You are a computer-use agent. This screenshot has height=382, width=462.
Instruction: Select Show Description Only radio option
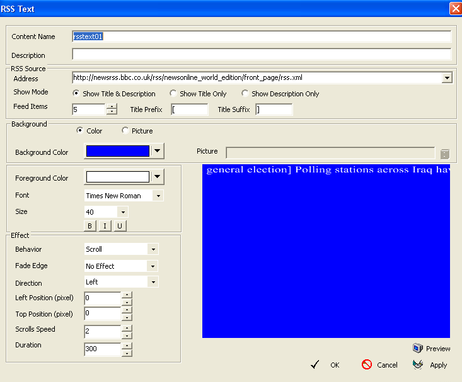click(x=245, y=94)
